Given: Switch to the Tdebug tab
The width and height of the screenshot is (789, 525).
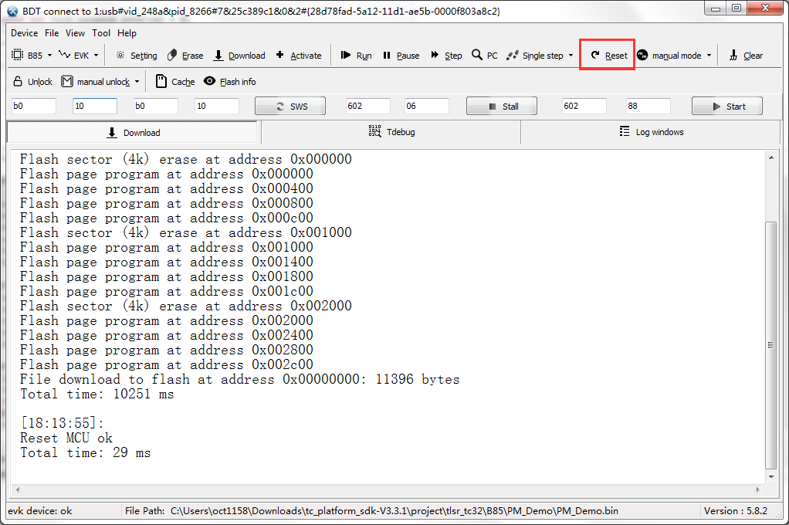Looking at the screenshot, I should tap(391, 132).
